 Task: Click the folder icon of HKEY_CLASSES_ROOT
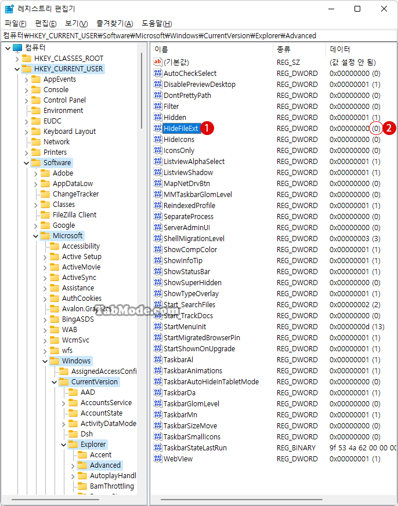[27, 59]
